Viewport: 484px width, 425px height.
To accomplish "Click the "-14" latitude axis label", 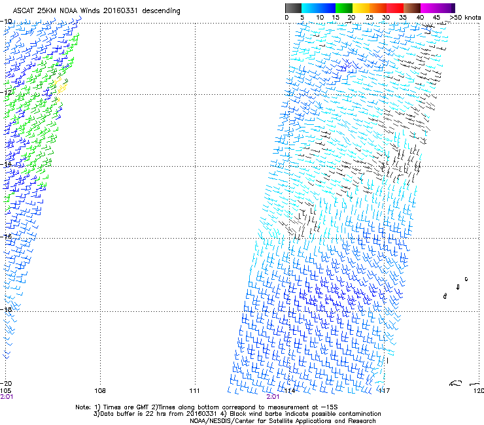I will pos(6,164).
